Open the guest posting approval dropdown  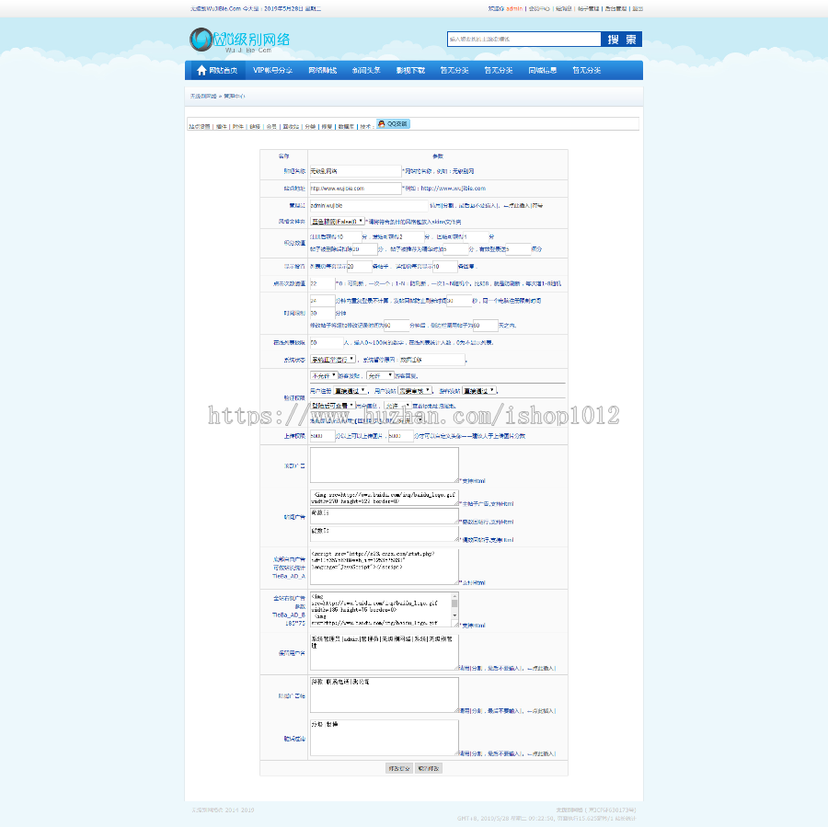[x=479, y=391]
